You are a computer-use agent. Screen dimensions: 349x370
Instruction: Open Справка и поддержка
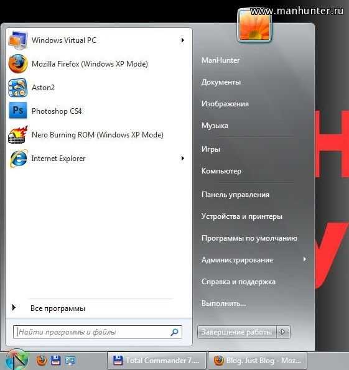point(238,282)
